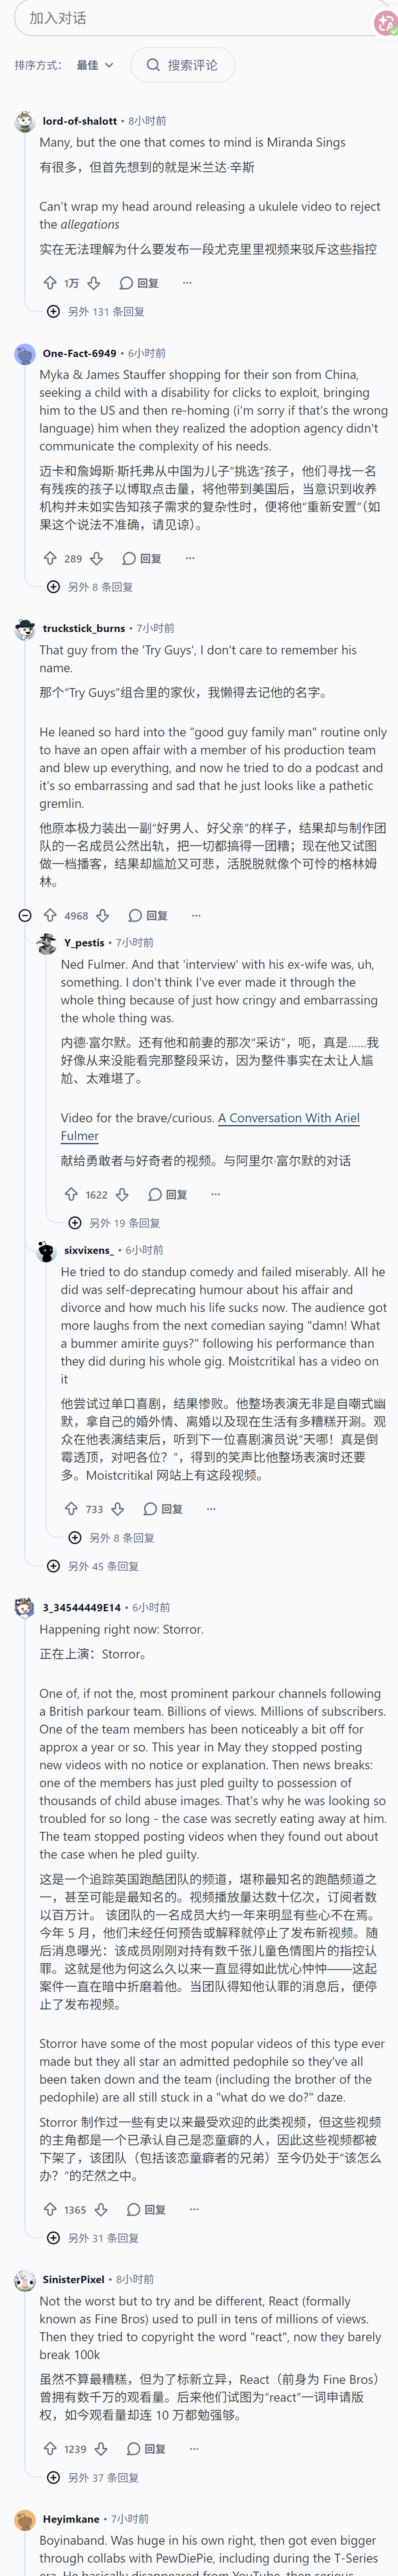The height and width of the screenshot is (2576, 398).
Task: Upvote the sixvixens_ standup comedy comment
Action: tap(71, 1509)
